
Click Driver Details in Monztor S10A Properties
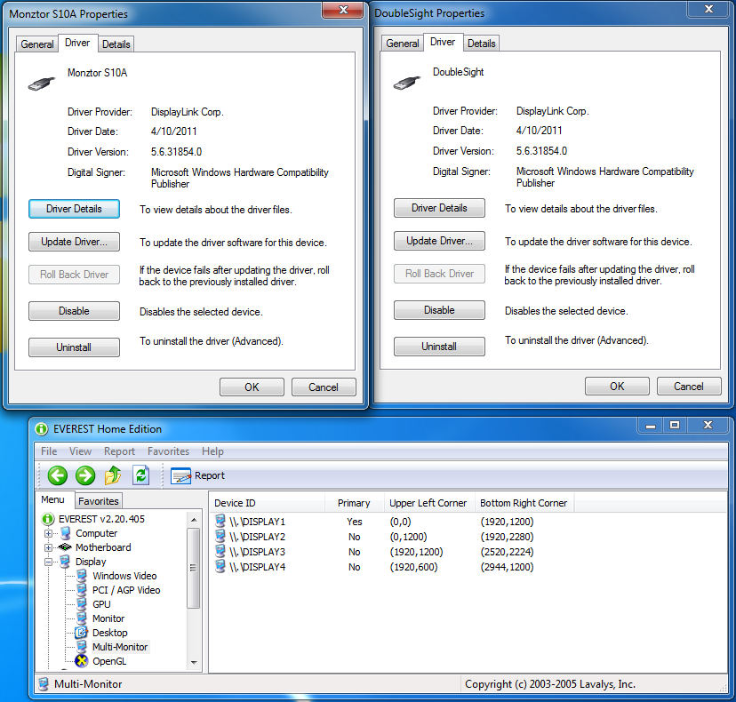(74, 209)
